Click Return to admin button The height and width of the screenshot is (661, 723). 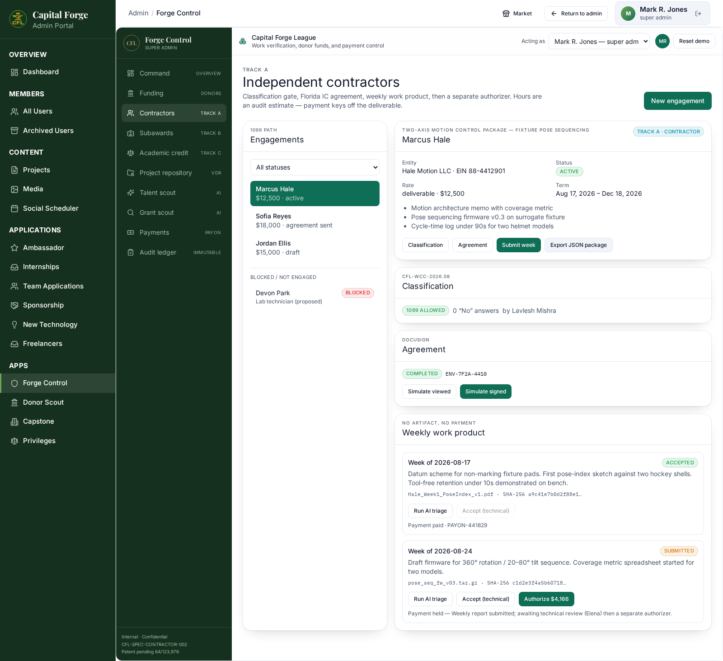pos(576,14)
